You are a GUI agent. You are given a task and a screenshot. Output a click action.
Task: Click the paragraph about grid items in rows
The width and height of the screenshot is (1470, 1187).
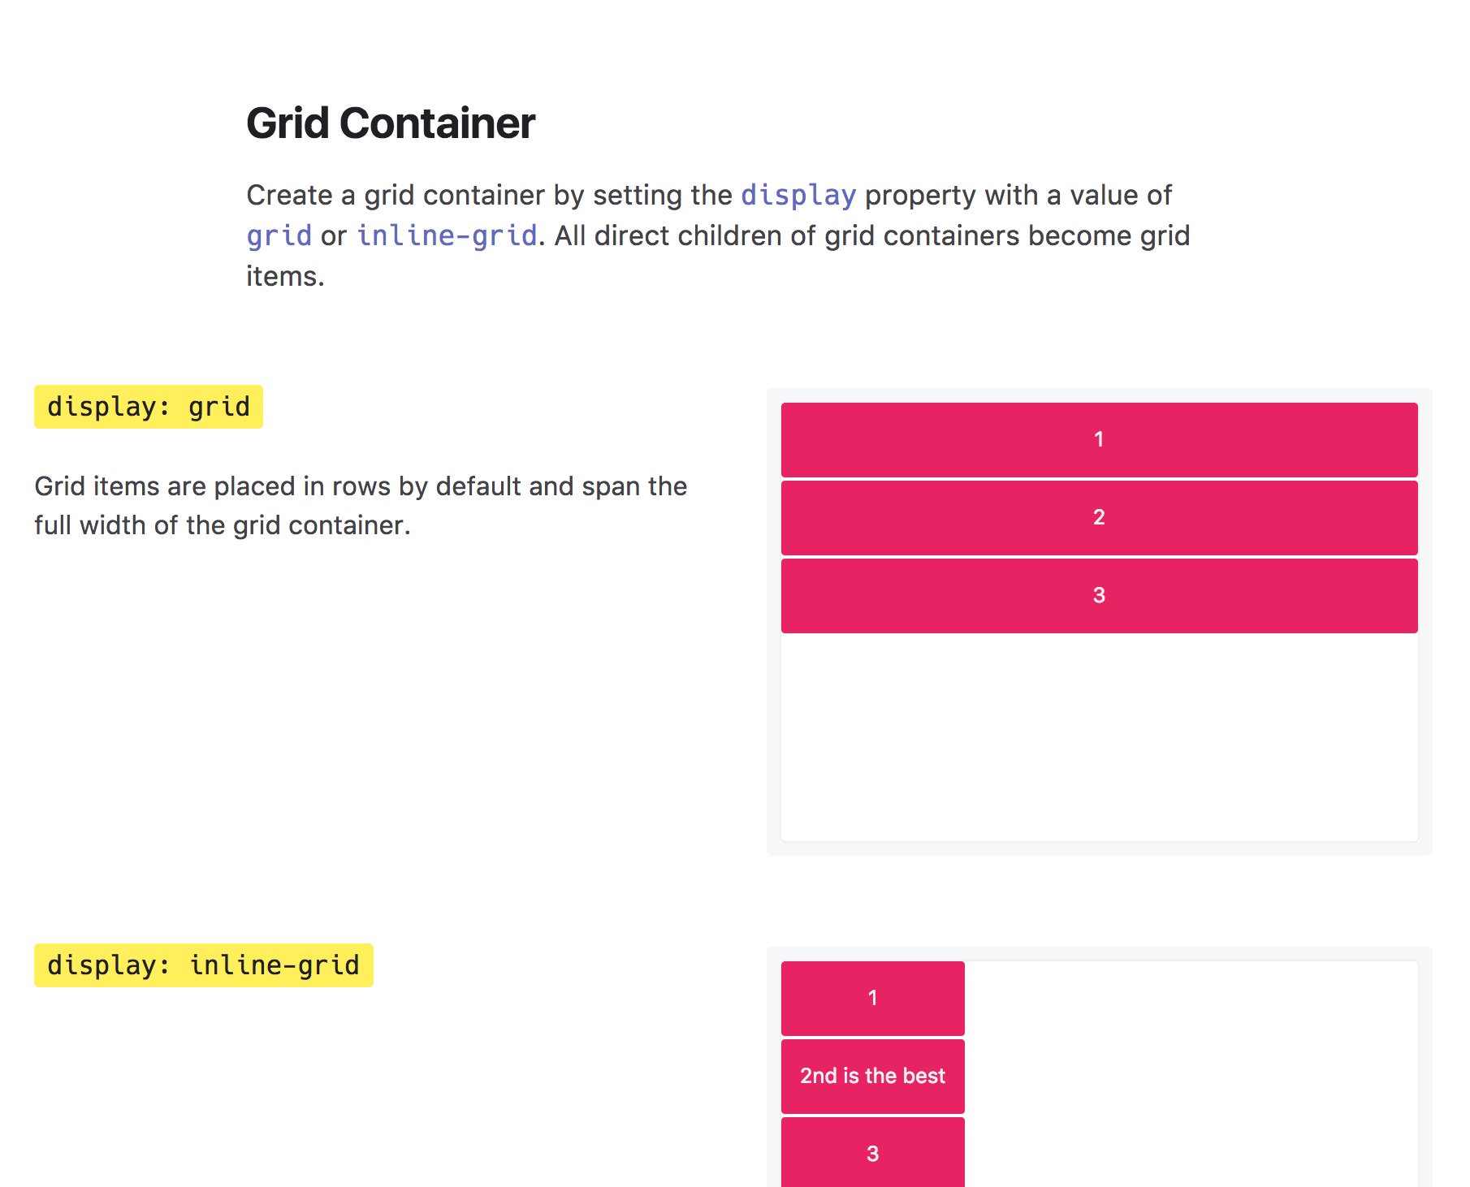tap(361, 506)
